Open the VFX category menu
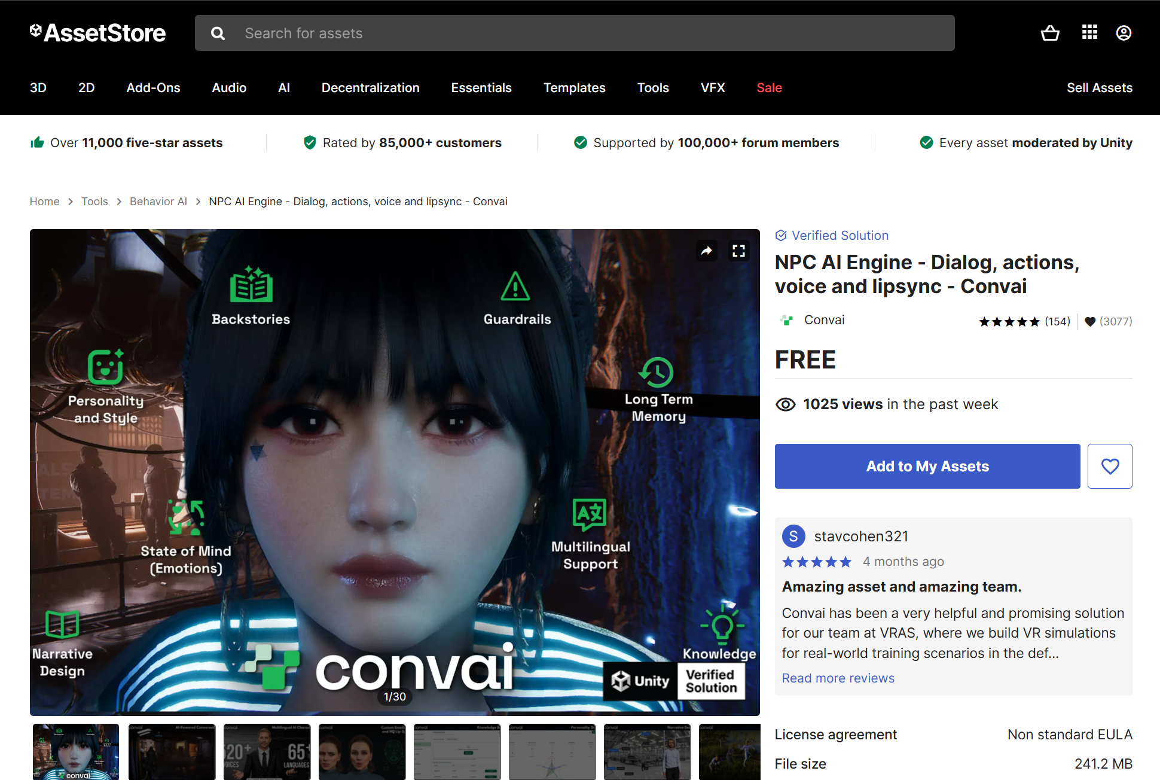Image resolution: width=1160 pixels, height=780 pixels. coord(713,88)
